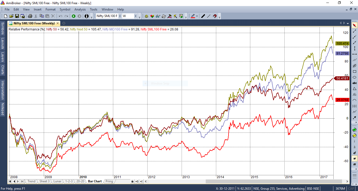Open the Analysis menu

(80, 9)
